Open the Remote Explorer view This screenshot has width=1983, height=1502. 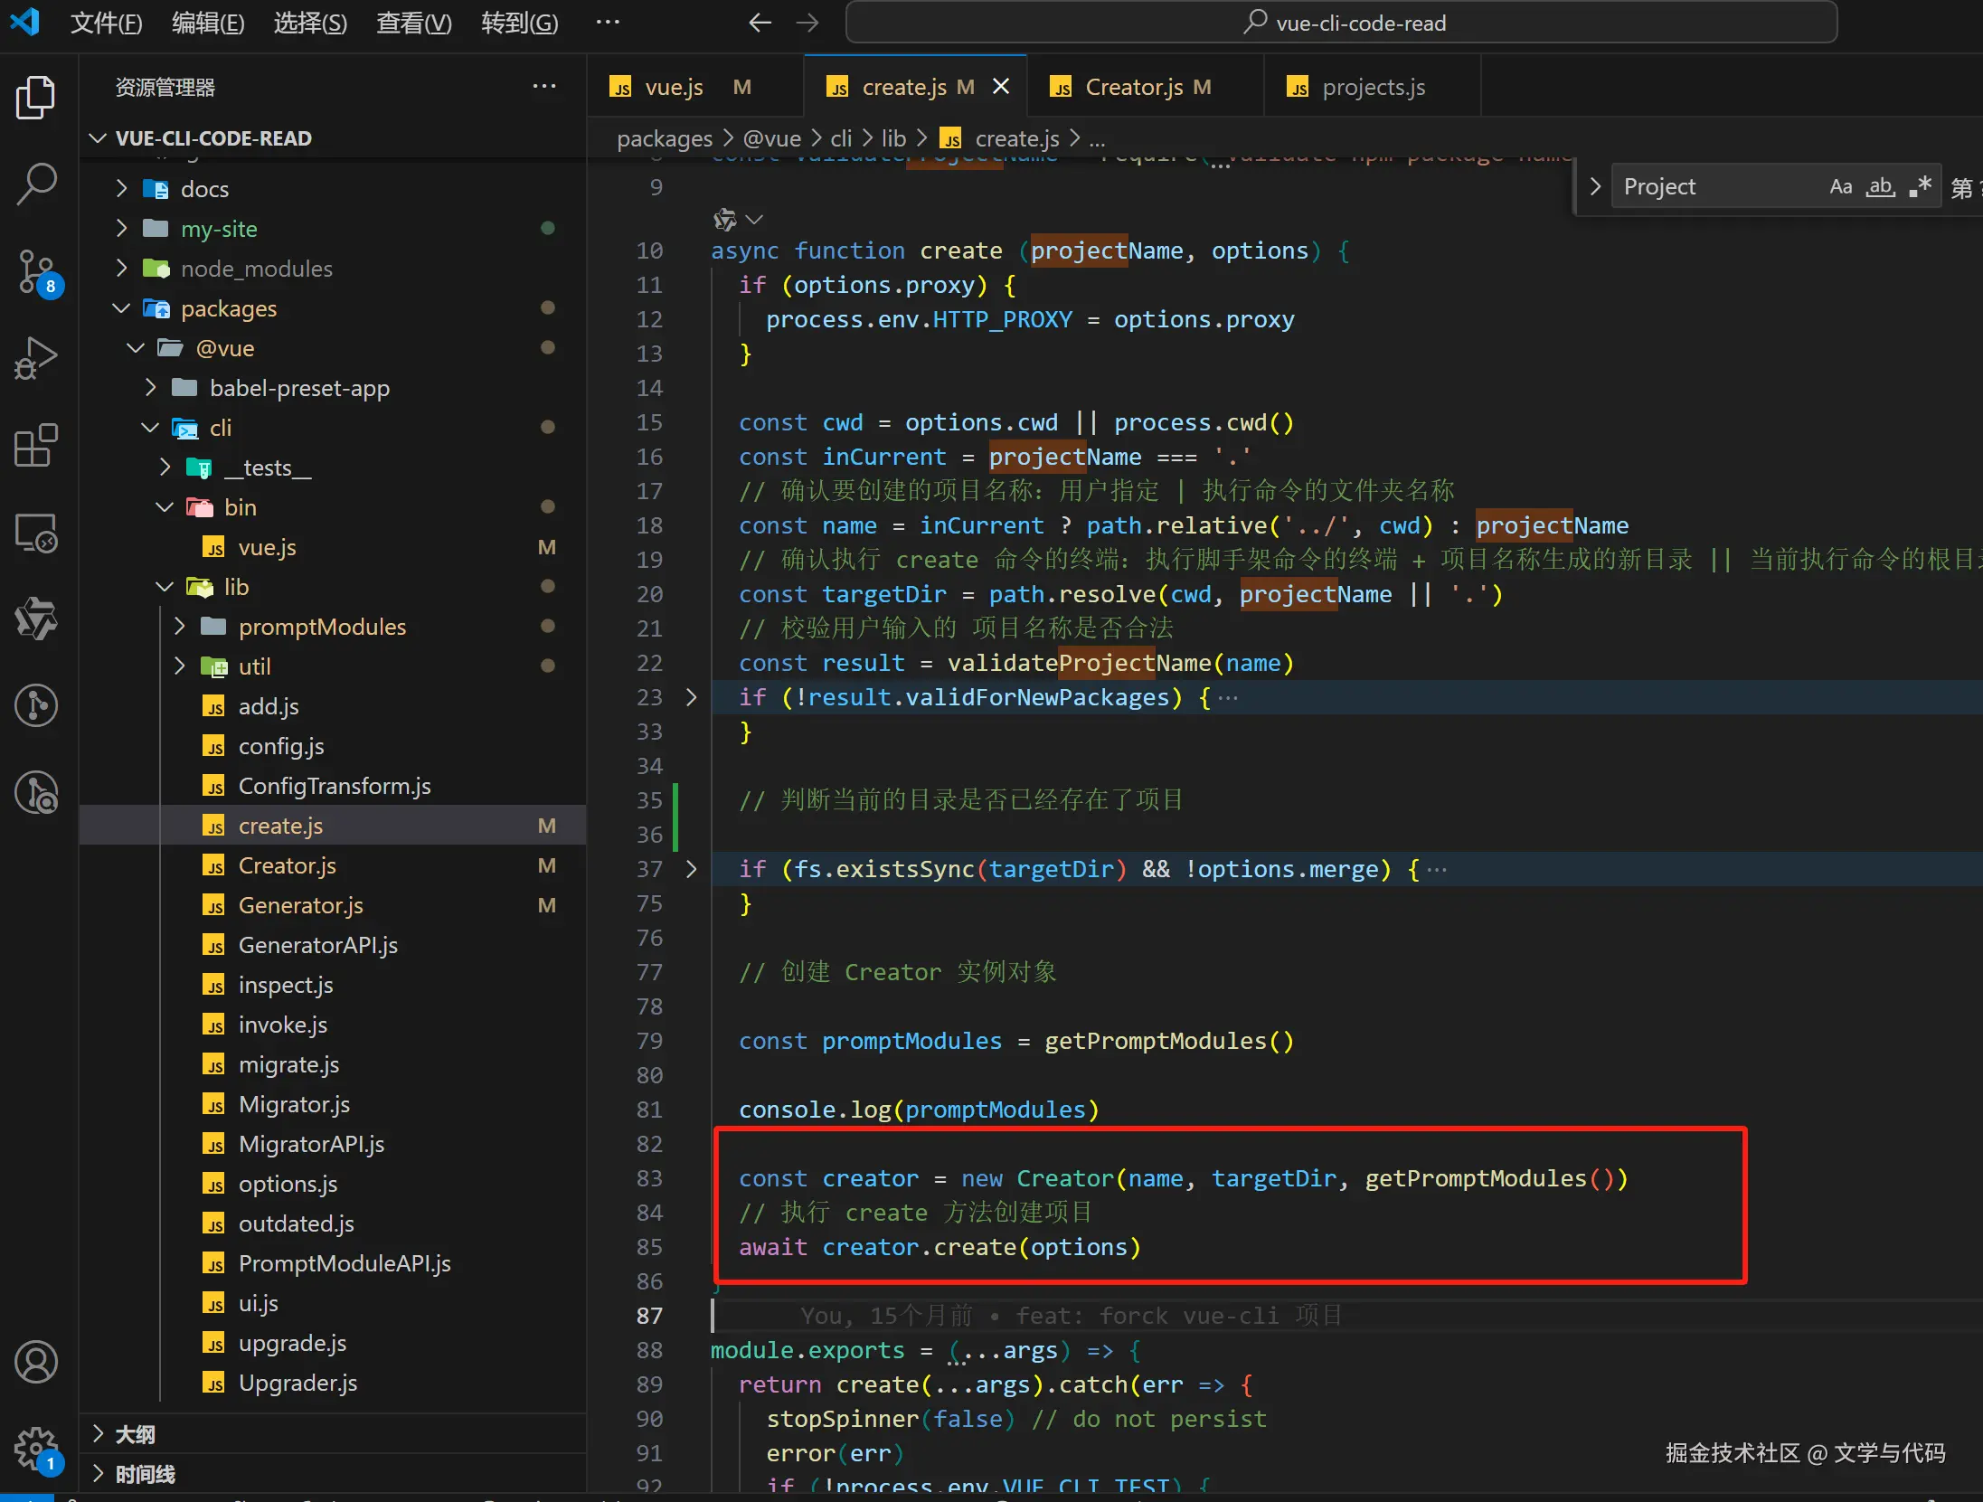36,534
